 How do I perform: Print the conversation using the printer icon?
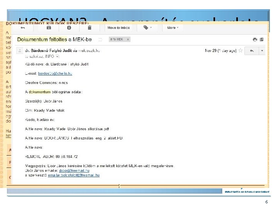255,39
